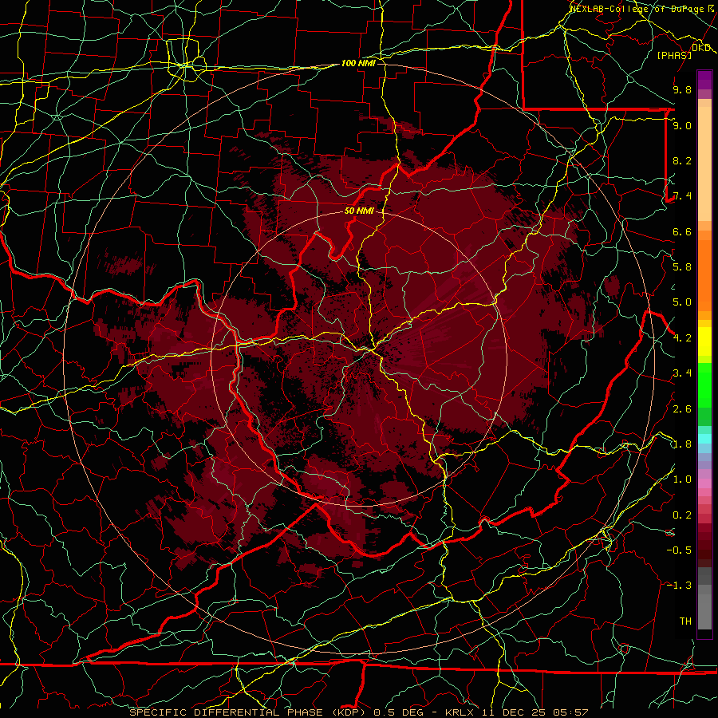This screenshot has width=718, height=718.
Task: Click the 1.8 value on color scale
Action: 682,444
